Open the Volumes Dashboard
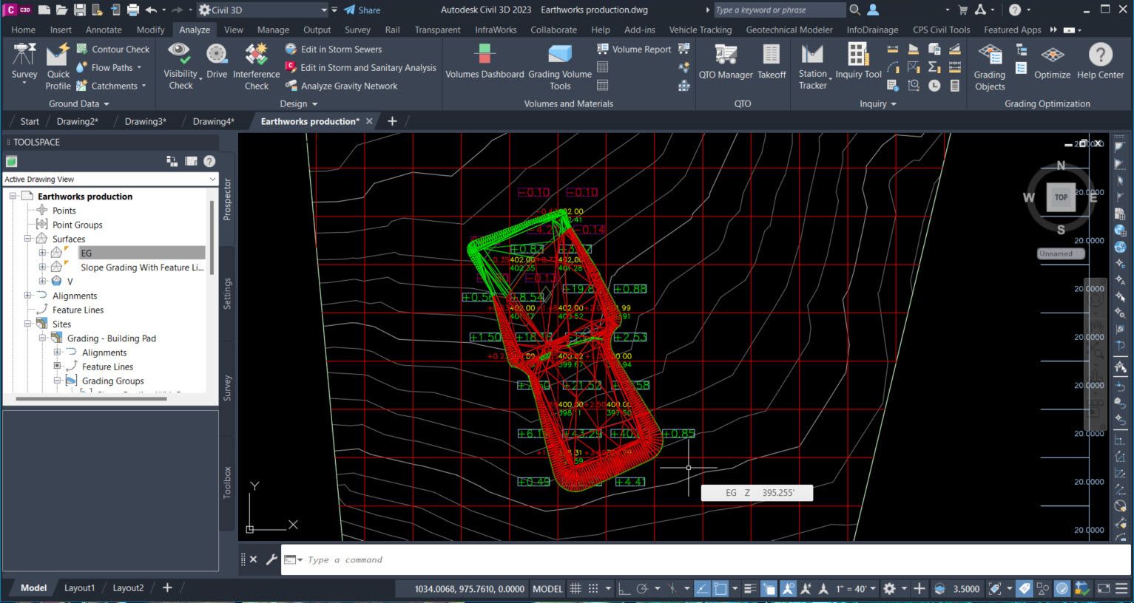1134x603 pixels. 485,61
